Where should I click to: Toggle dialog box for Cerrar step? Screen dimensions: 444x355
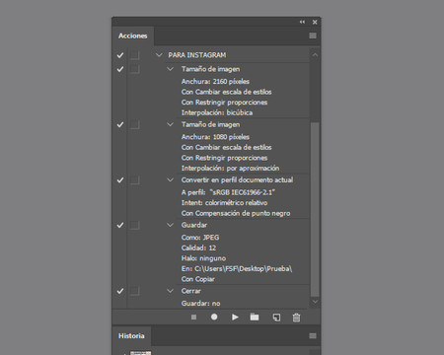(x=134, y=291)
